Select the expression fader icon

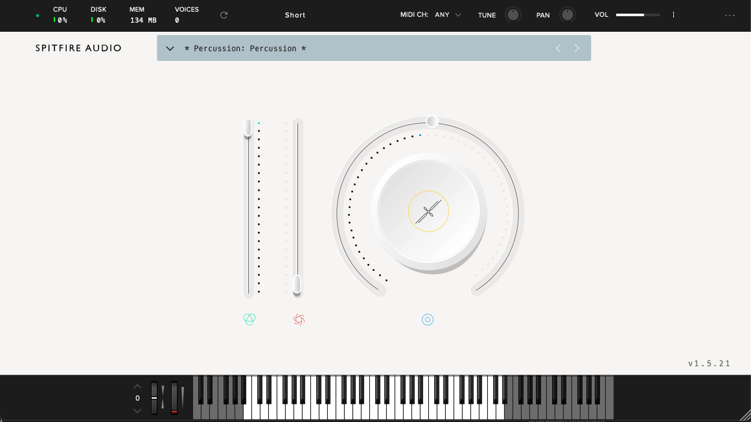coord(249,319)
